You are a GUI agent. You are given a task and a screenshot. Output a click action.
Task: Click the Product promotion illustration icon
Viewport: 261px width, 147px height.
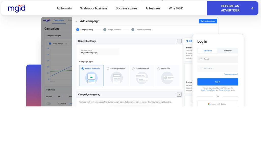(92, 78)
